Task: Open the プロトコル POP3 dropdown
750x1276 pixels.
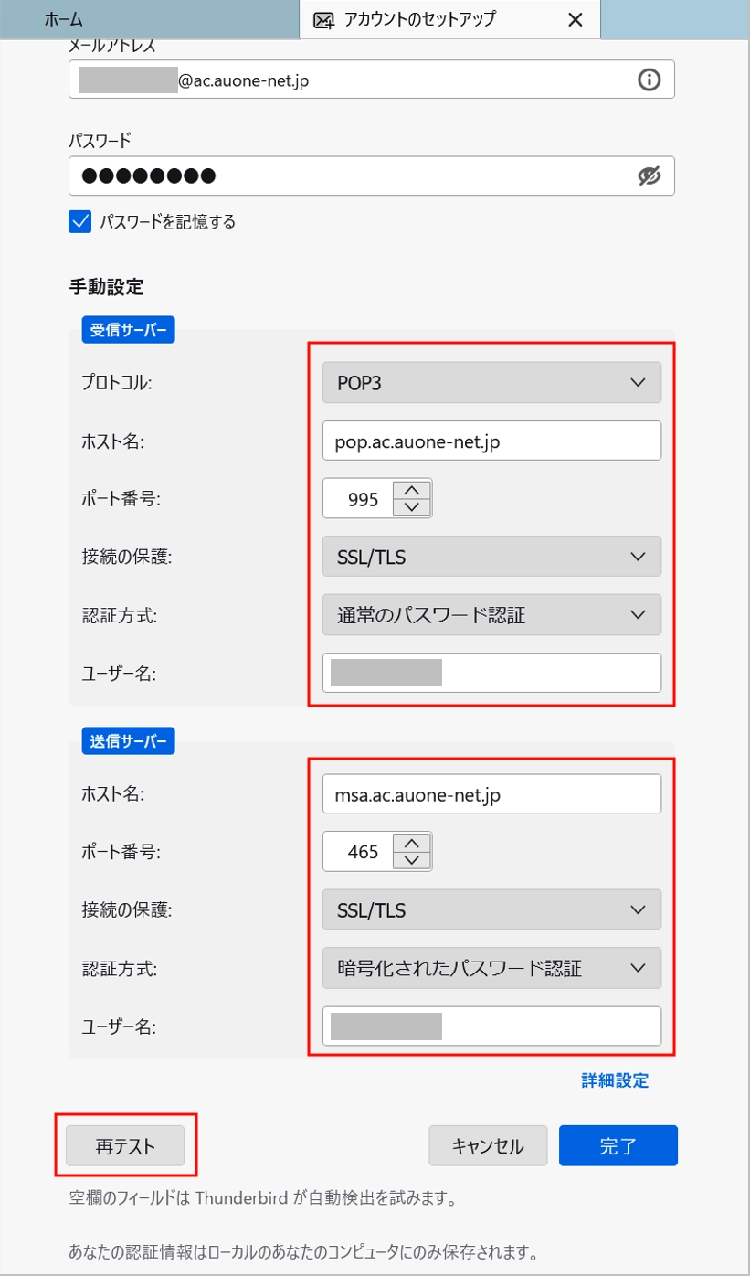Action: (491, 383)
